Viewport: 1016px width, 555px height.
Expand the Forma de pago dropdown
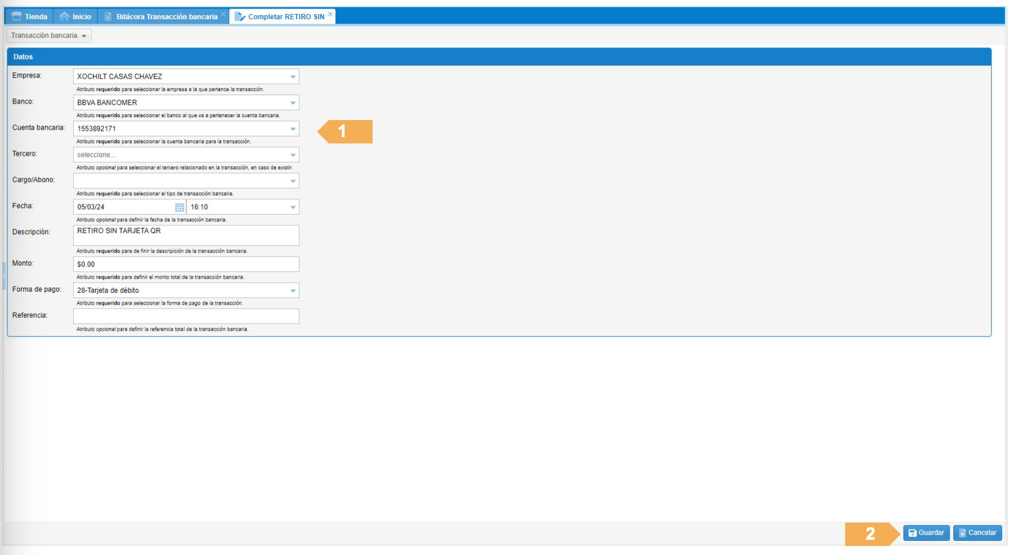click(293, 291)
